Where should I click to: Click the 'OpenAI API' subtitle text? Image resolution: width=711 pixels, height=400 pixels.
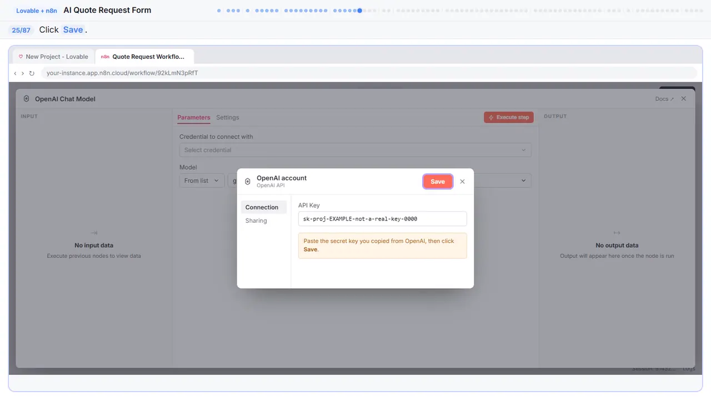click(x=271, y=186)
